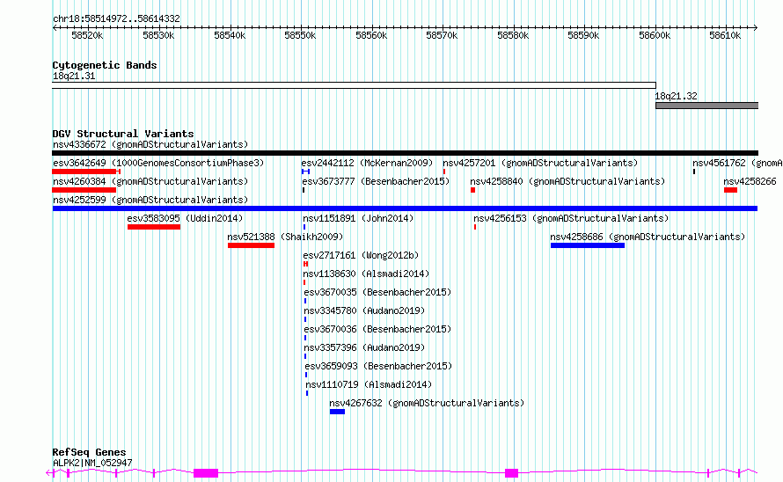Open nsv4258840 gnomAD variant label
783x482 pixels.
pyautogui.click(x=567, y=182)
